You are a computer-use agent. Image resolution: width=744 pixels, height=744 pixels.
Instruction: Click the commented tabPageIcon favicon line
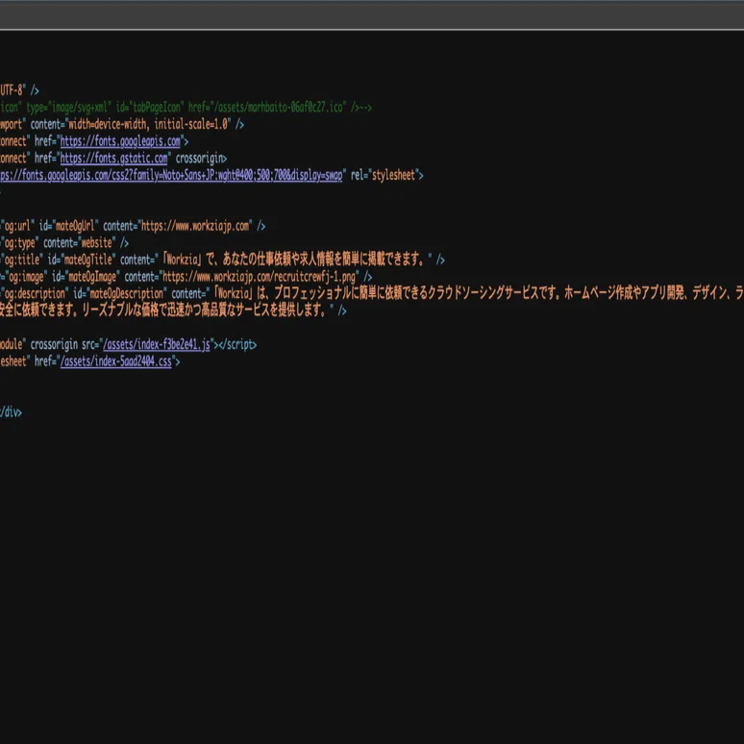[x=186, y=108]
